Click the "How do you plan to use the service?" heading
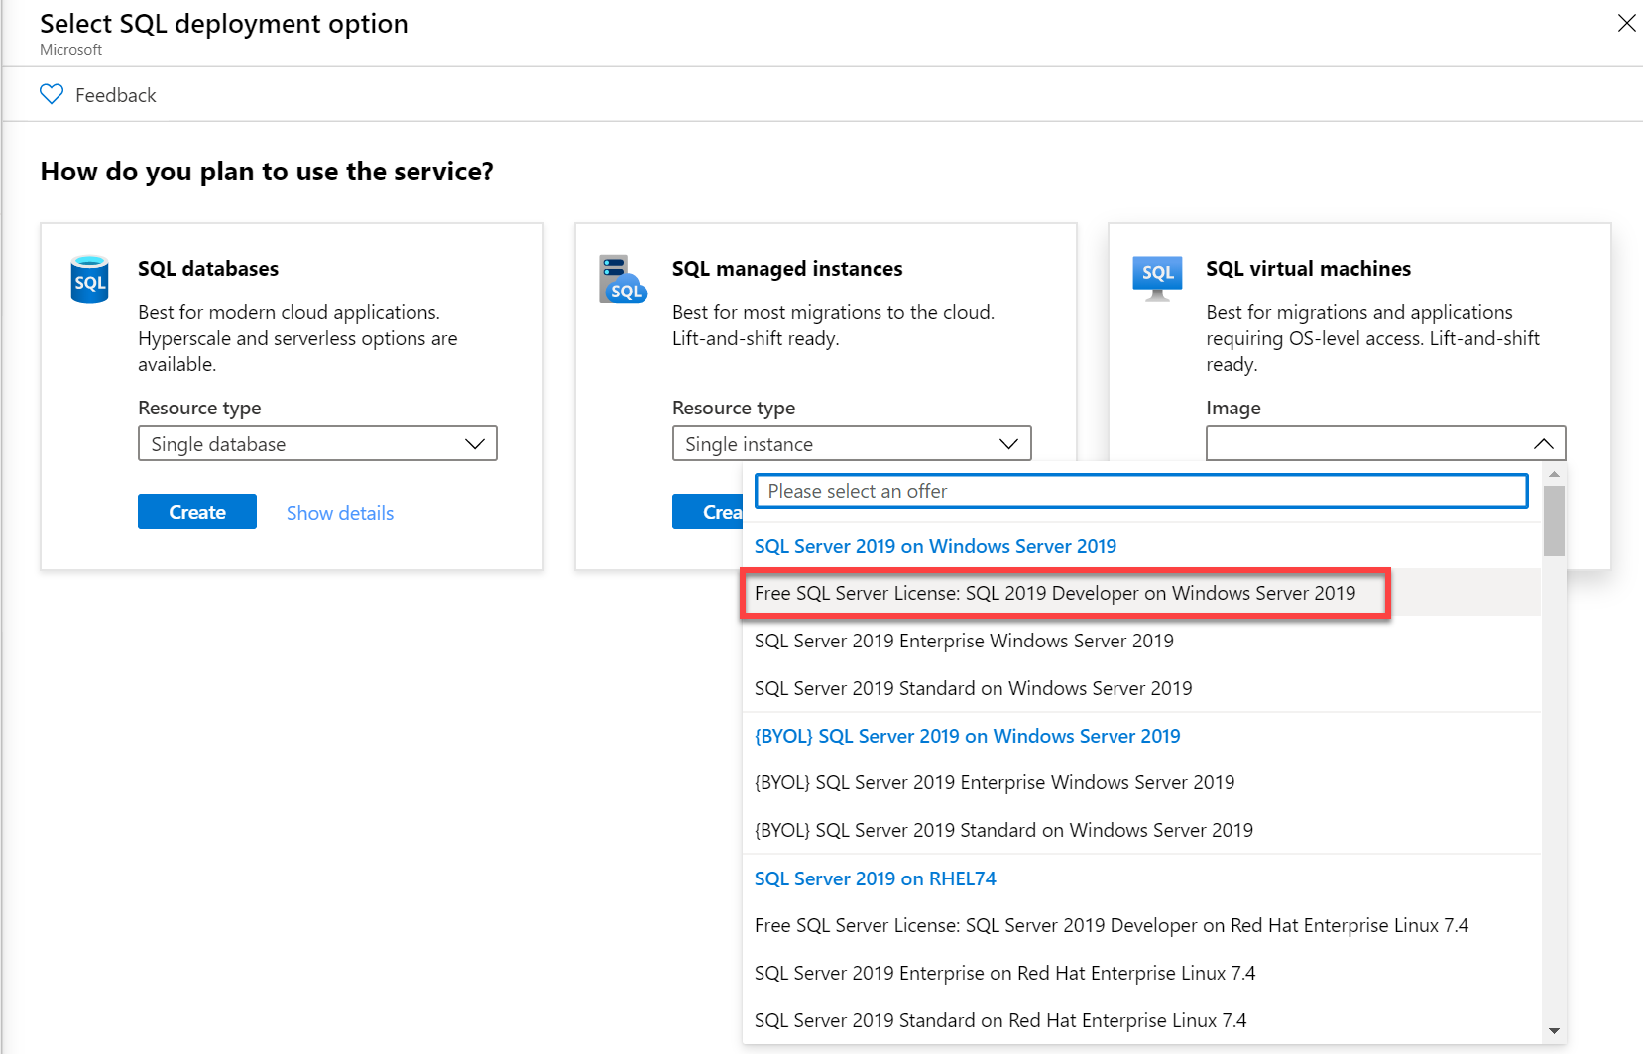 (267, 172)
